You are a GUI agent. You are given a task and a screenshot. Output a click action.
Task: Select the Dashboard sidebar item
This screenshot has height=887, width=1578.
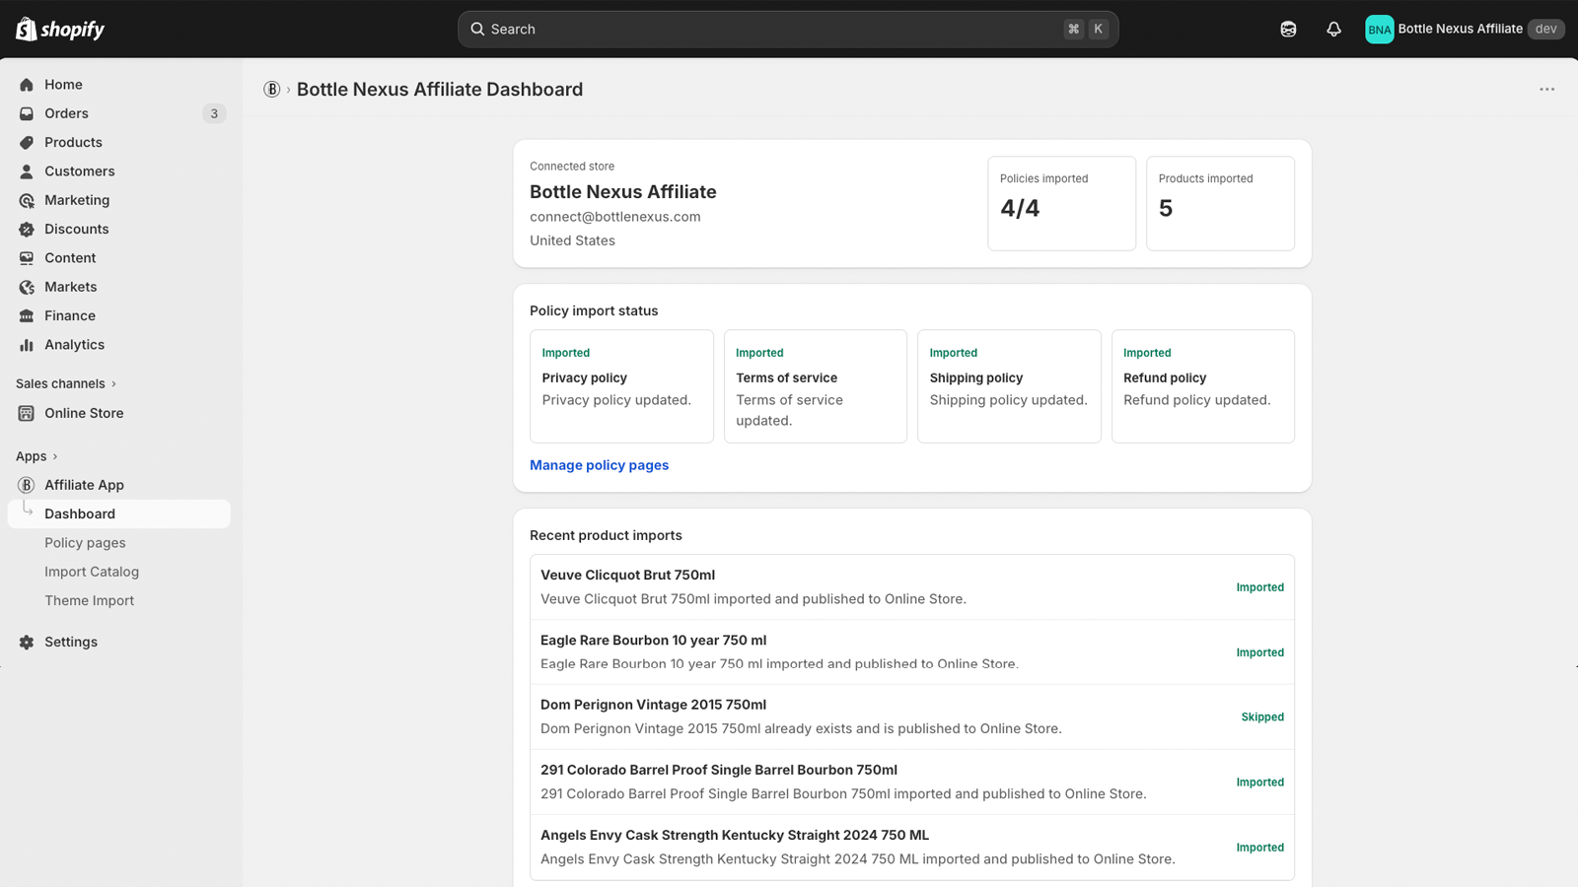click(118, 513)
